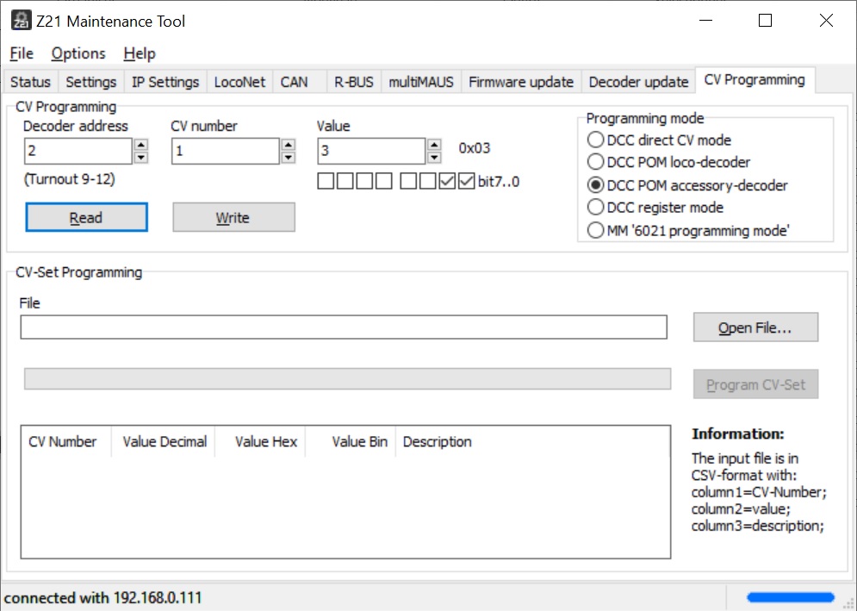857x611 pixels.
Task: Switch to the multiMAUS tab
Action: (421, 82)
